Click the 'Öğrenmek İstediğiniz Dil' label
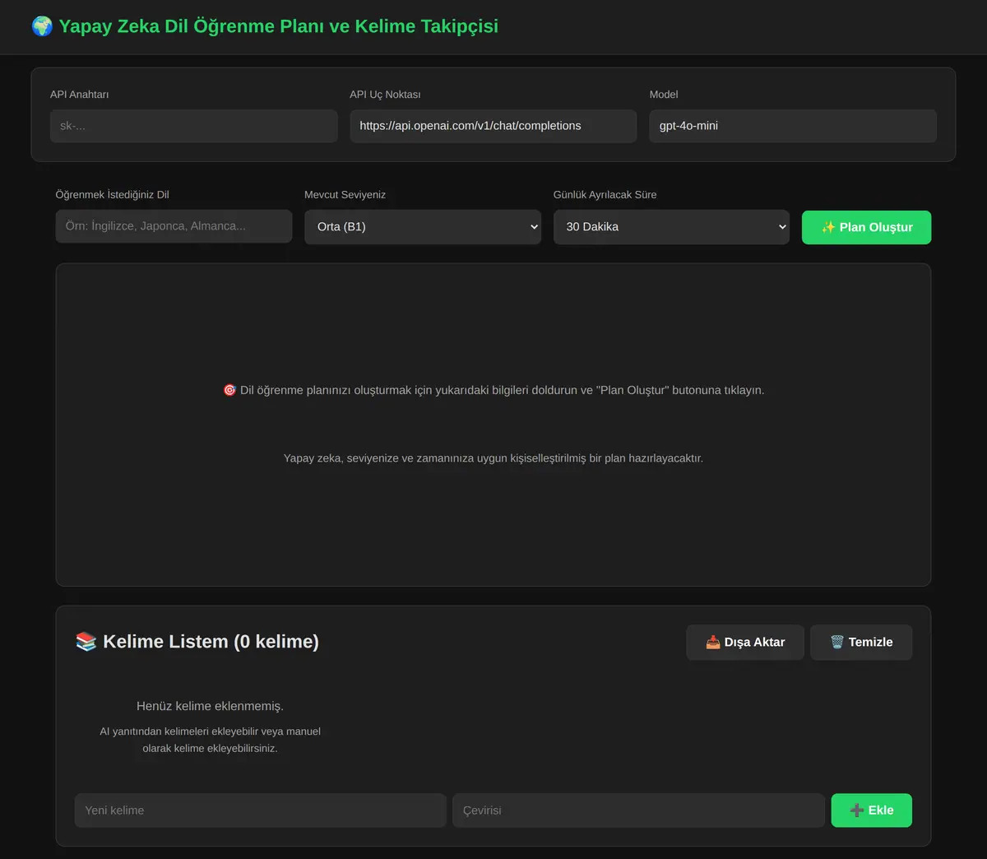The width and height of the screenshot is (987, 859). (113, 195)
